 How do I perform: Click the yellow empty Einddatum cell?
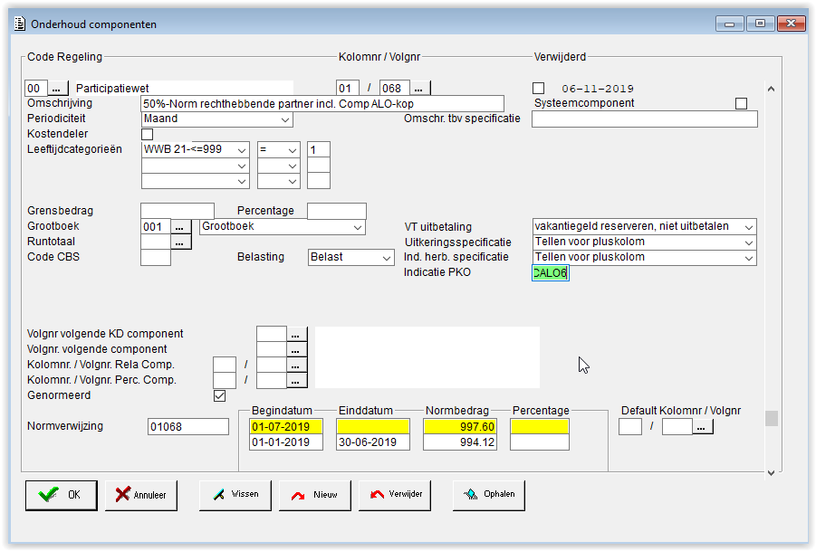[x=373, y=427]
